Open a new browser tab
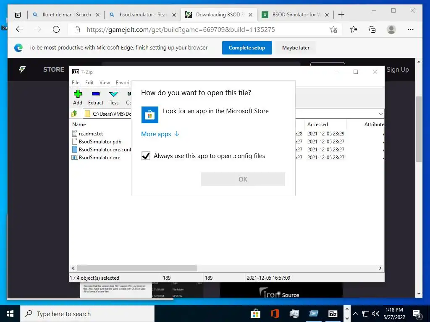 [341, 15]
